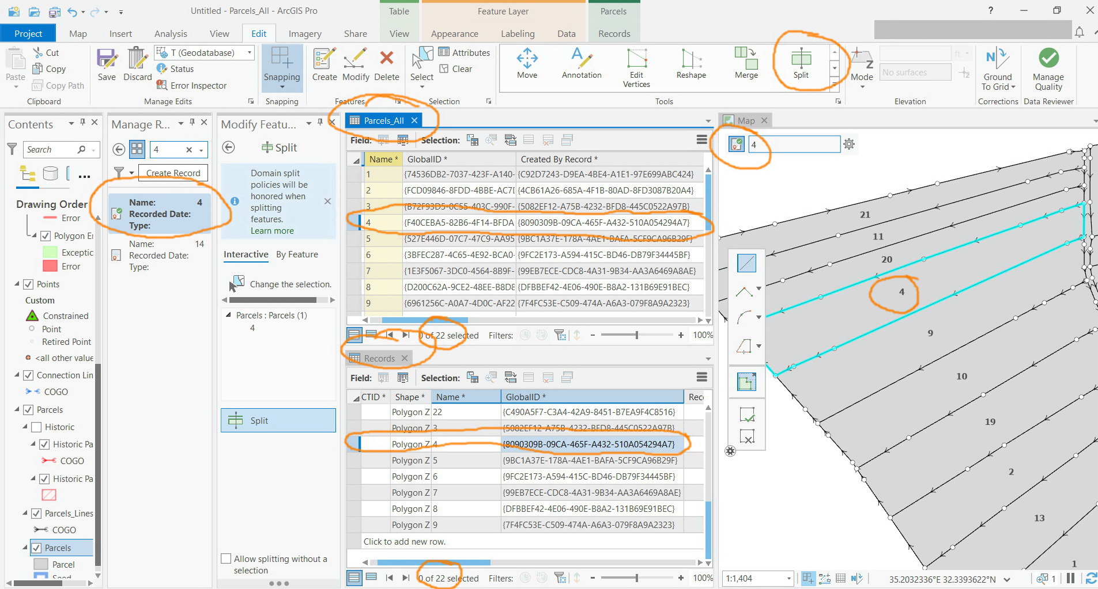Viewport: 1098px width, 589px height.
Task: Adjust the Parcels_All table zoom slider
Action: point(636,335)
